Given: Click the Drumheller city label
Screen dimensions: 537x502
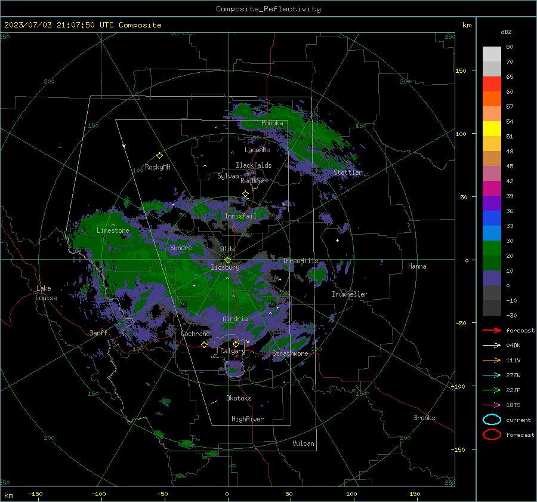Looking at the screenshot, I should [x=349, y=294].
